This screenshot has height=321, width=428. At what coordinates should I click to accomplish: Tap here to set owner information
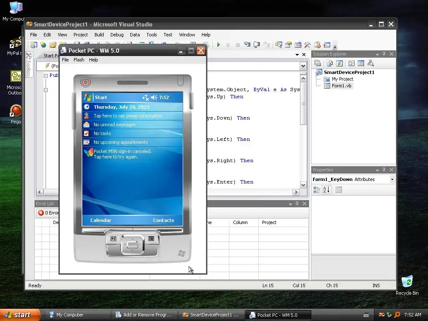(132, 116)
